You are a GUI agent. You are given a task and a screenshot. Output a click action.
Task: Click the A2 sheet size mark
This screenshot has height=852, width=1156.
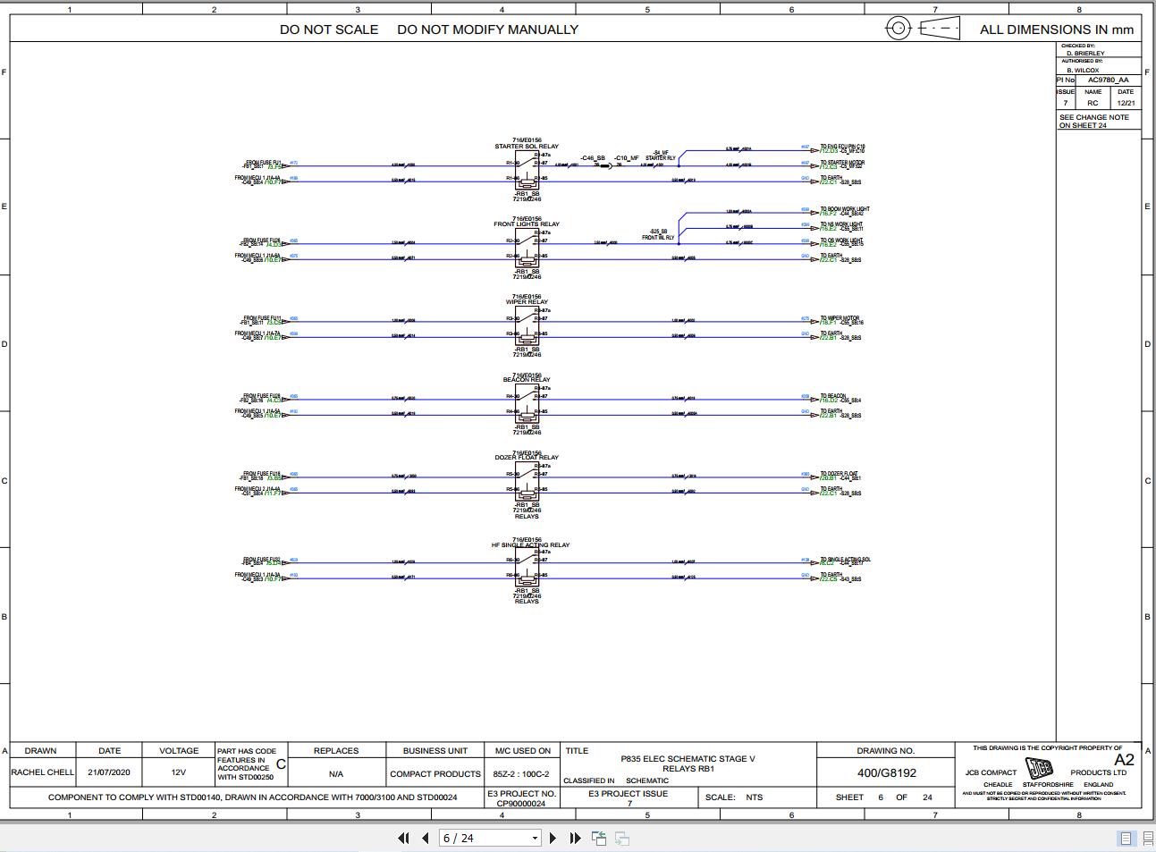click(1124, 760)
